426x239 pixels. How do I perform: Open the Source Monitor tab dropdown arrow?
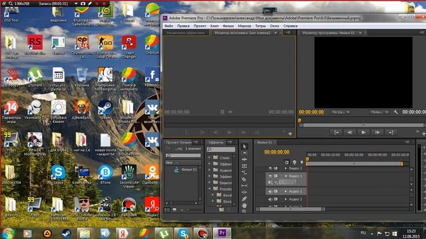click(x=276, y=33)
